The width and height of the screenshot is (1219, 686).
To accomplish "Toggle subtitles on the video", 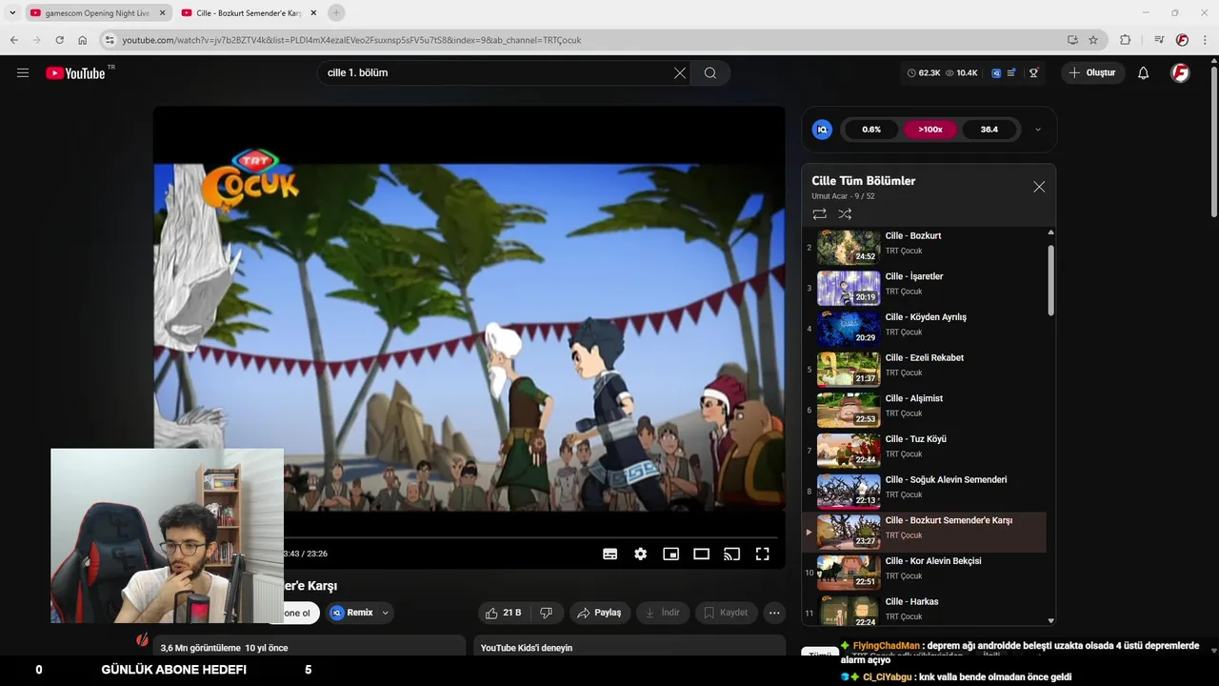I will [x=610, y=554].
